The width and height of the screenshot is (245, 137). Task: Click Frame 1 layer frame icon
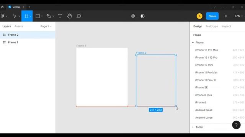(x=4, y=42)
